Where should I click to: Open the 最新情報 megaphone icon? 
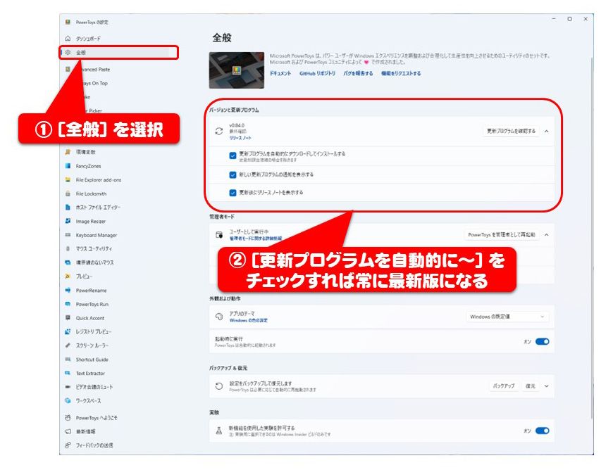(x=68, y=431)
